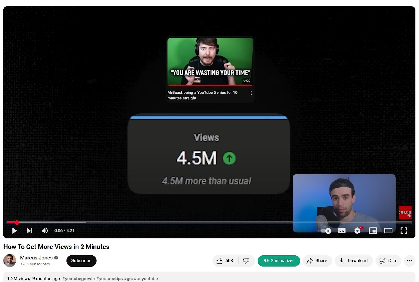
Task: Open the #youtubegrowth hashtag
Action: [79, 279]
